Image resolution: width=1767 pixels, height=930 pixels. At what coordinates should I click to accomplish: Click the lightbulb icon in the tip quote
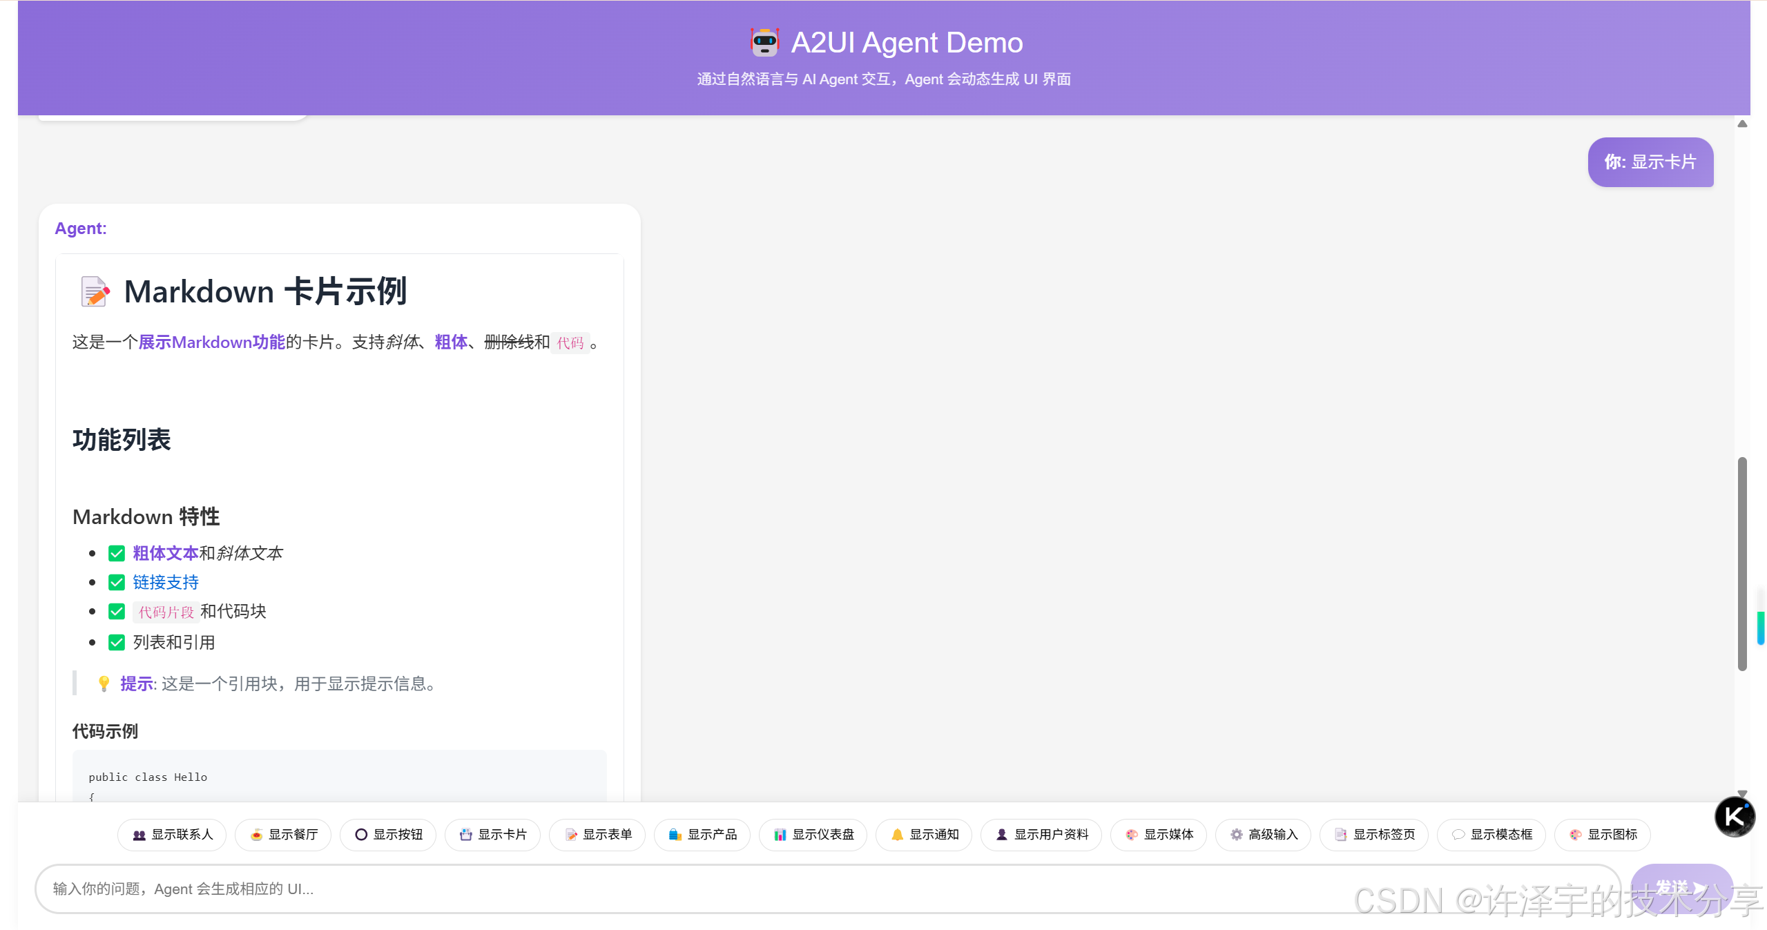click(x=104, y=684)
